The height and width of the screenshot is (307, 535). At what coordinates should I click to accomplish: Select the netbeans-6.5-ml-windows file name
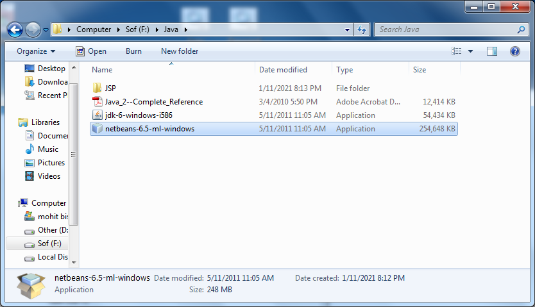149,129
